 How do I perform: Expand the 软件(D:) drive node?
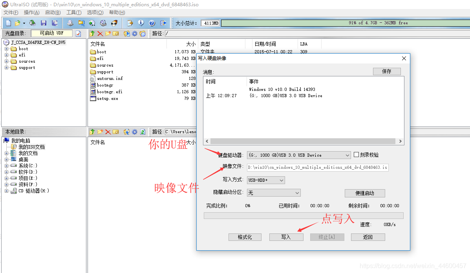click(x=6, y=172)
